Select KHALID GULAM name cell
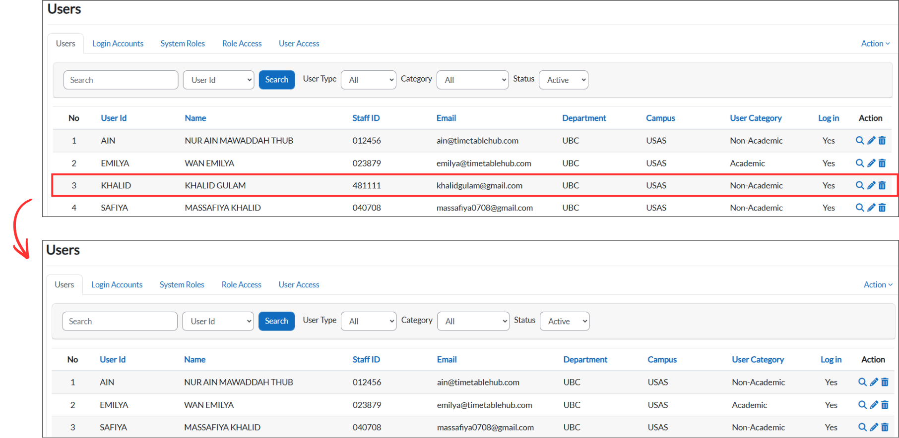 pyautogui.click(x=215, y=185)
